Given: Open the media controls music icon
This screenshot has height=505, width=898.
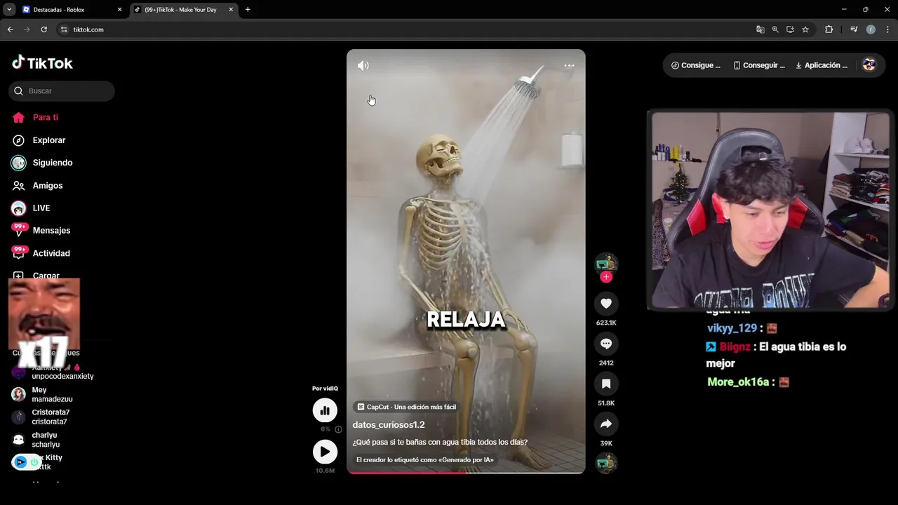Looking at the screenshot, I should coord(854,29).
